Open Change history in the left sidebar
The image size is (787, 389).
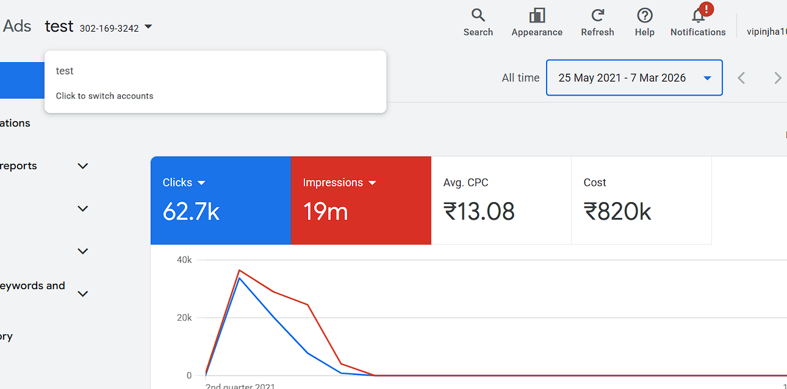coord(6,336)
